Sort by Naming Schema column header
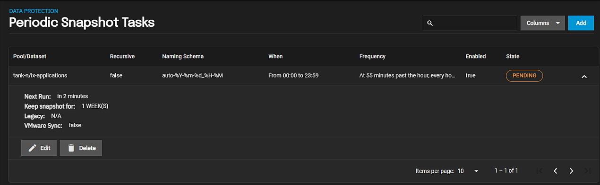The width and height of the screenshot is (600, 185). [183, 56]
